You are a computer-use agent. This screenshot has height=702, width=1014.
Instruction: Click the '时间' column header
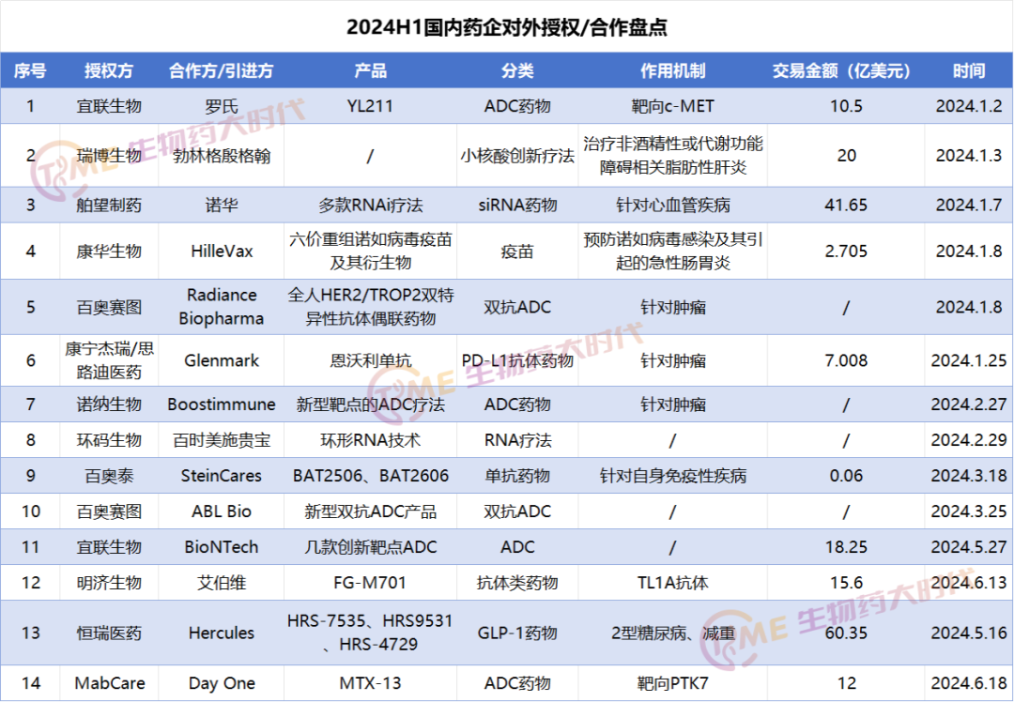[969, 70]
